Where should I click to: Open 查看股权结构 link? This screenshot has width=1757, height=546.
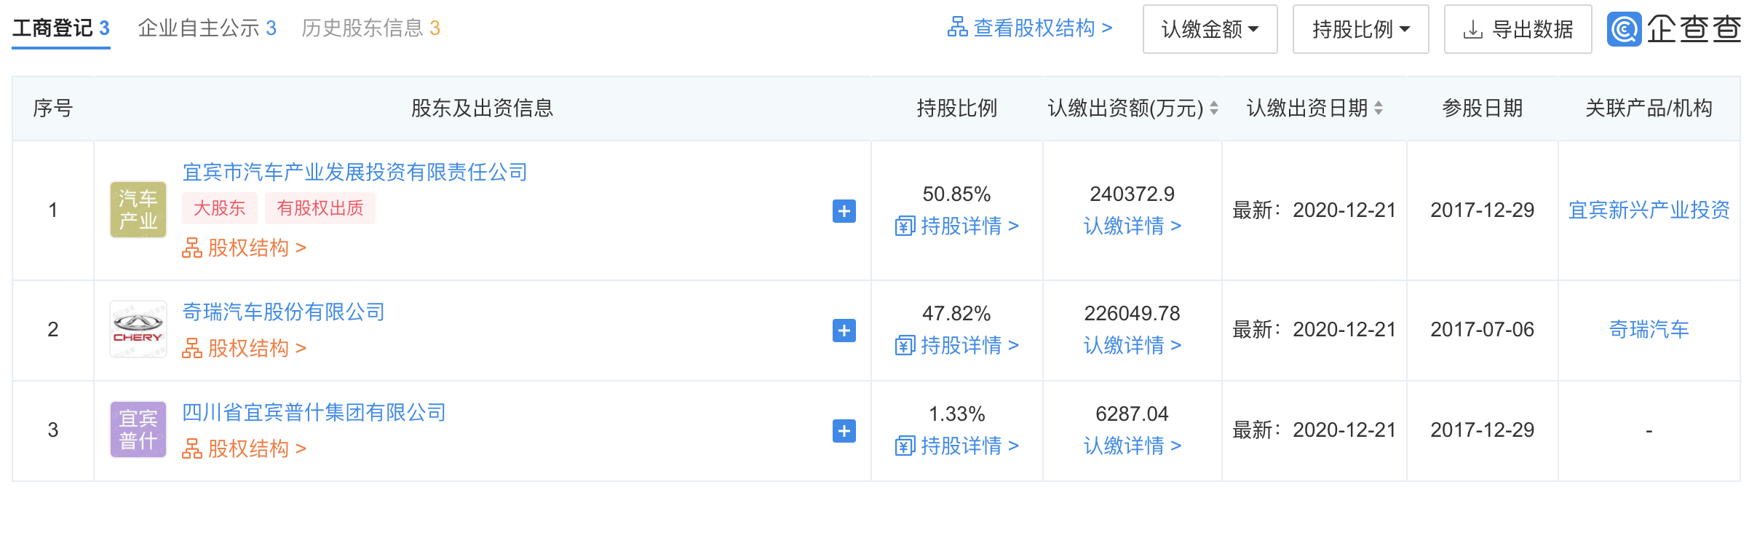tap(1030, 28)
